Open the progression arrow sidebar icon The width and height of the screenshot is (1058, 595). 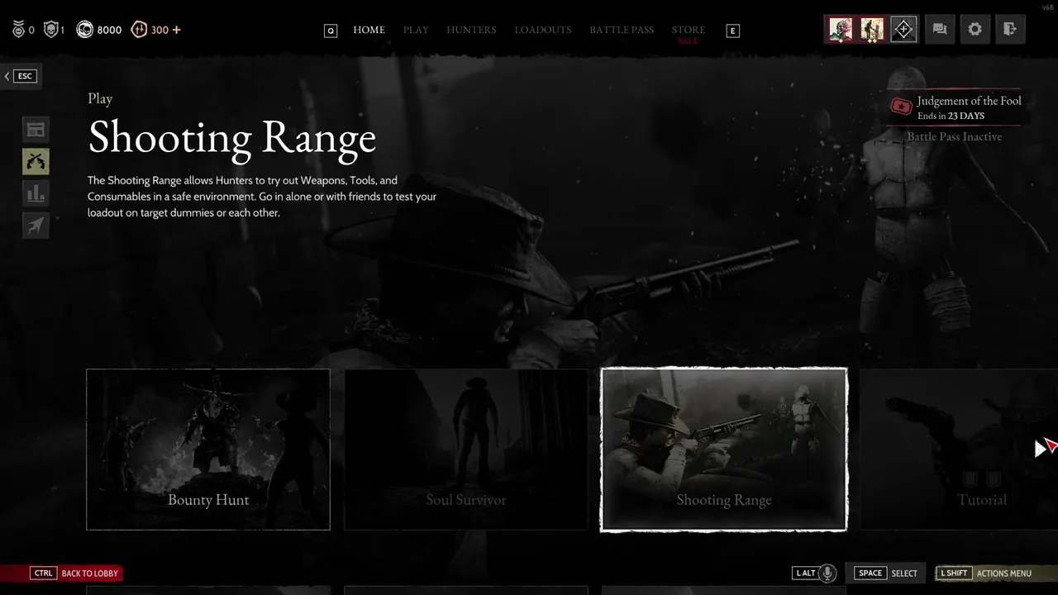tap(36, 226)
